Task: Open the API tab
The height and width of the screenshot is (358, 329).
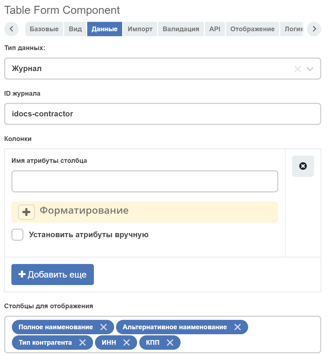Action: 215,29
